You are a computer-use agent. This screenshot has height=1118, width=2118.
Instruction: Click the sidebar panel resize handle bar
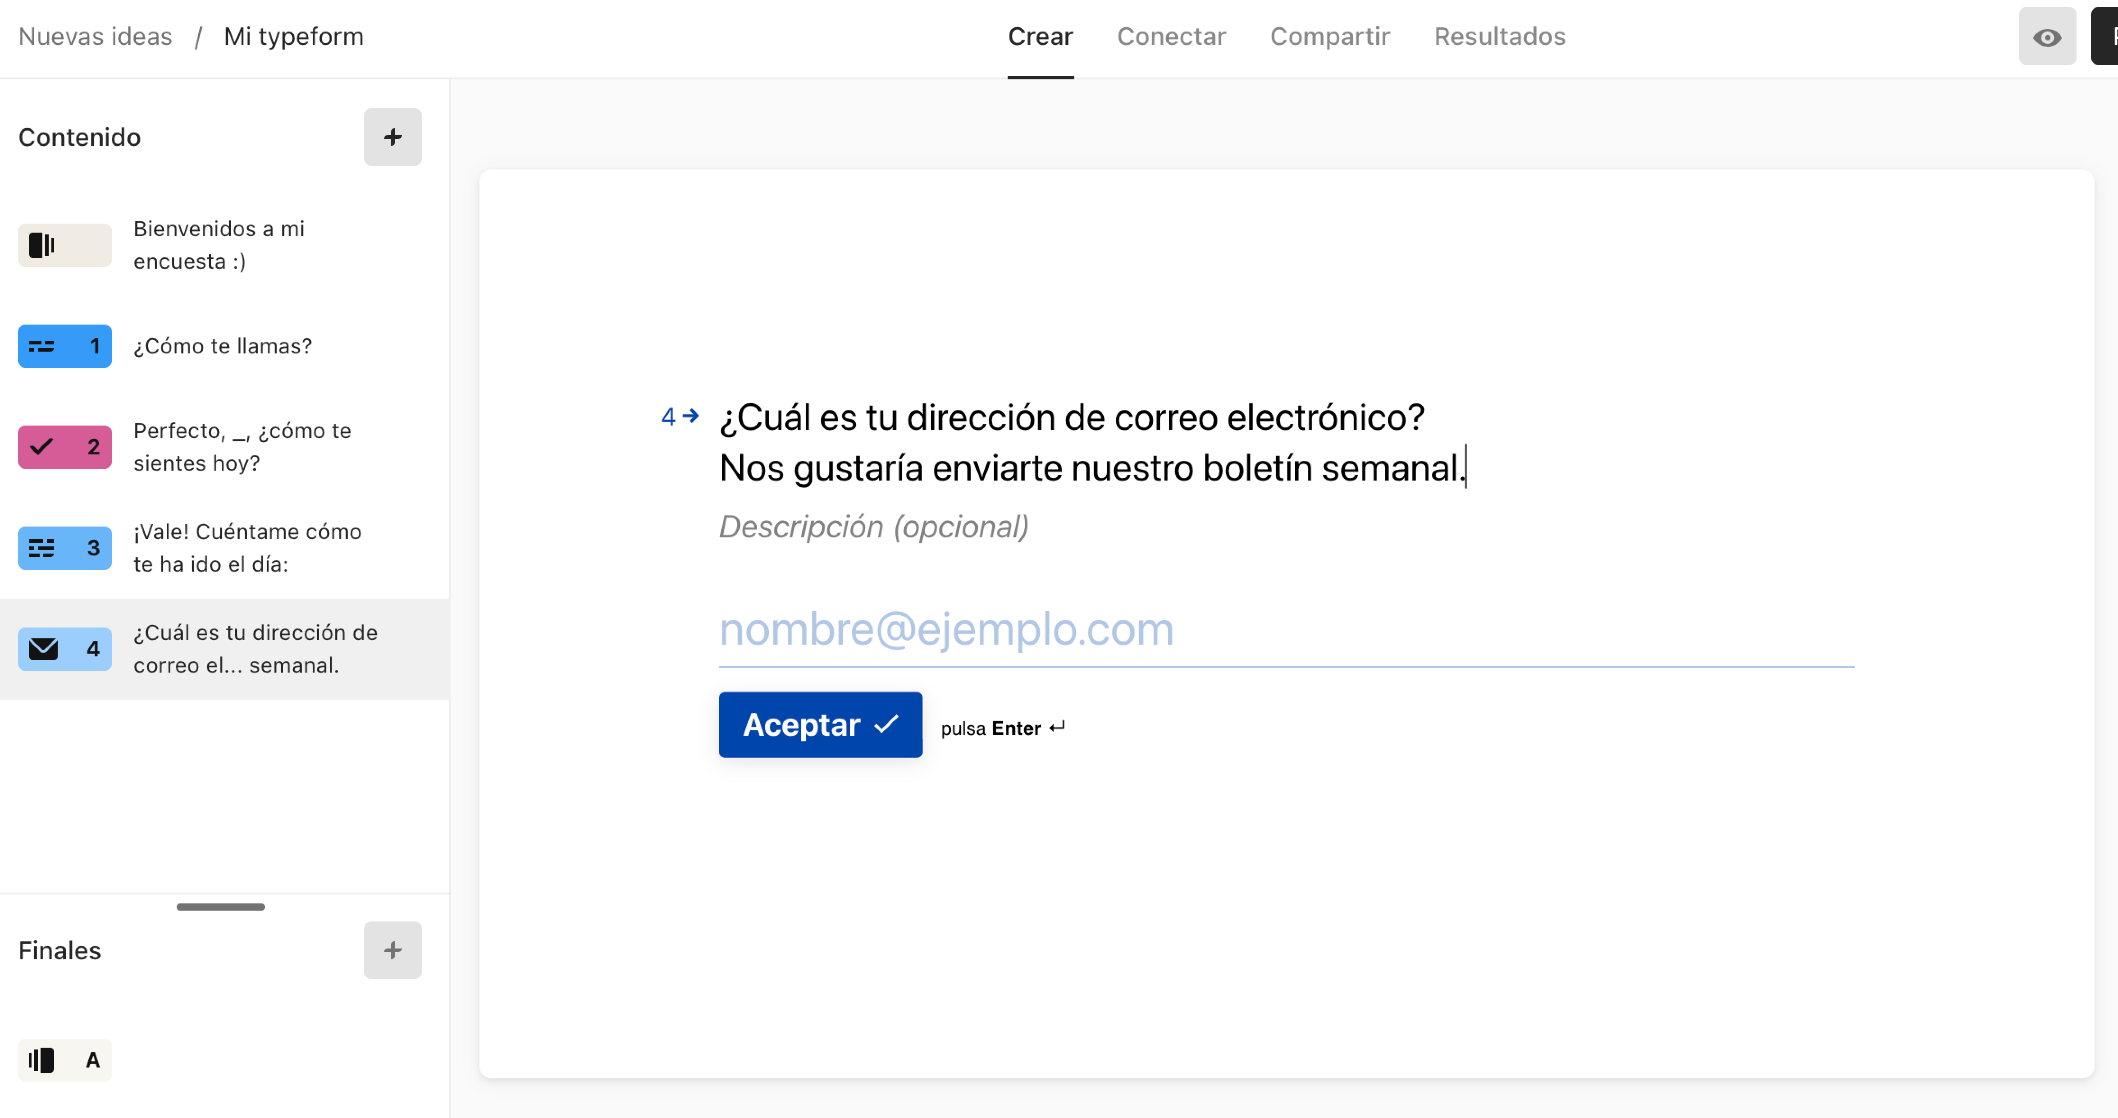coord(220,907)
